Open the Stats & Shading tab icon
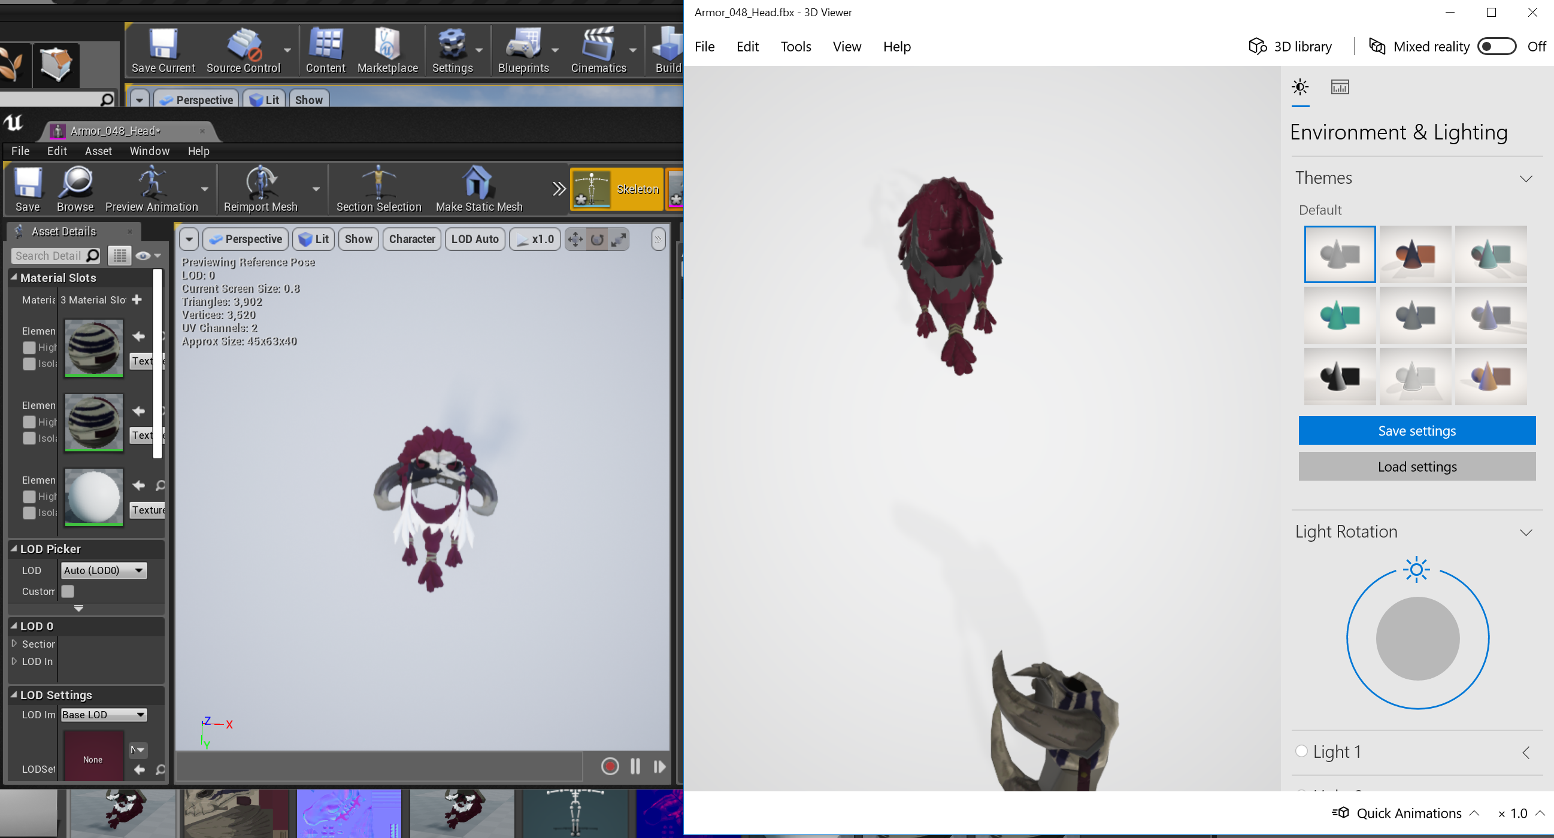 pyautogui.click(x=1339, y=87)
